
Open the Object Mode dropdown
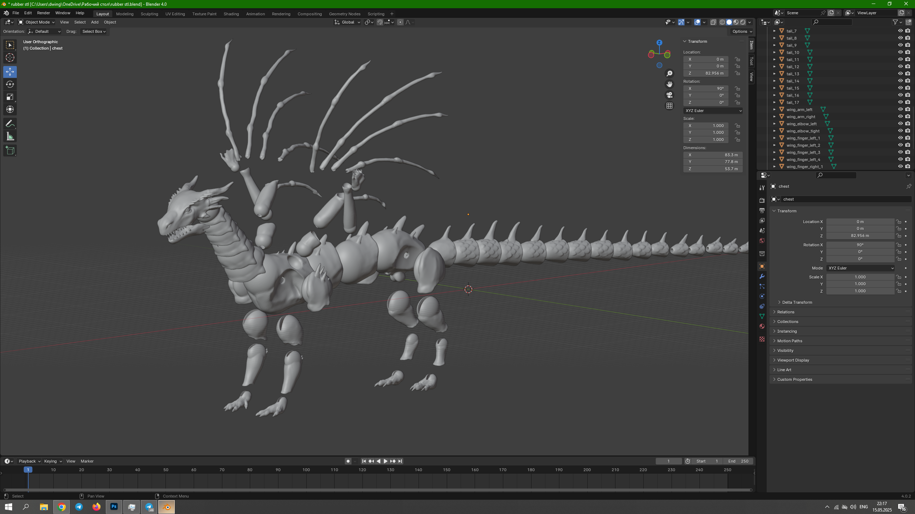click(37, 22)
